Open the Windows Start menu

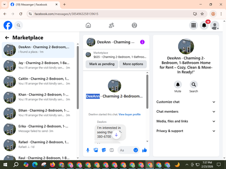coord(5,164)
